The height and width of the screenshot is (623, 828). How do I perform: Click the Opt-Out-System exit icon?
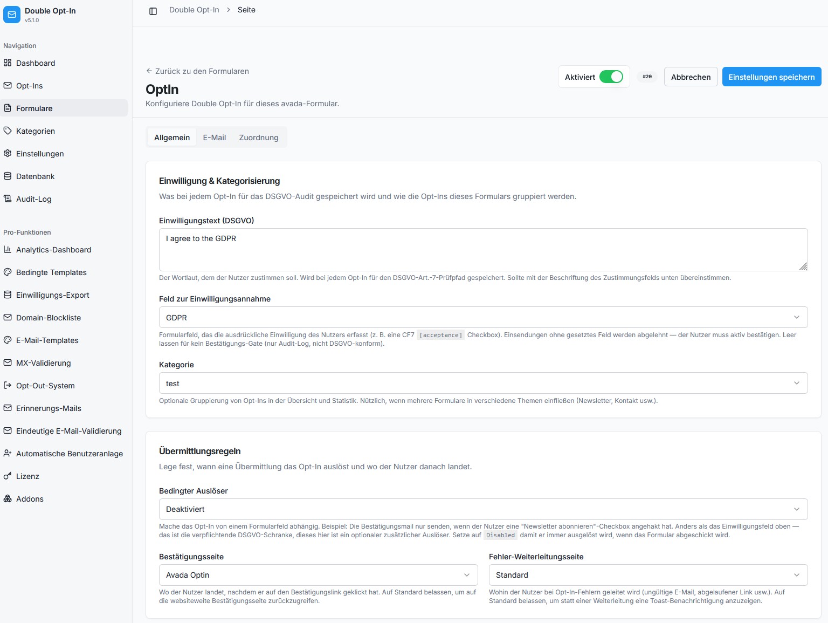click(8, 385)
